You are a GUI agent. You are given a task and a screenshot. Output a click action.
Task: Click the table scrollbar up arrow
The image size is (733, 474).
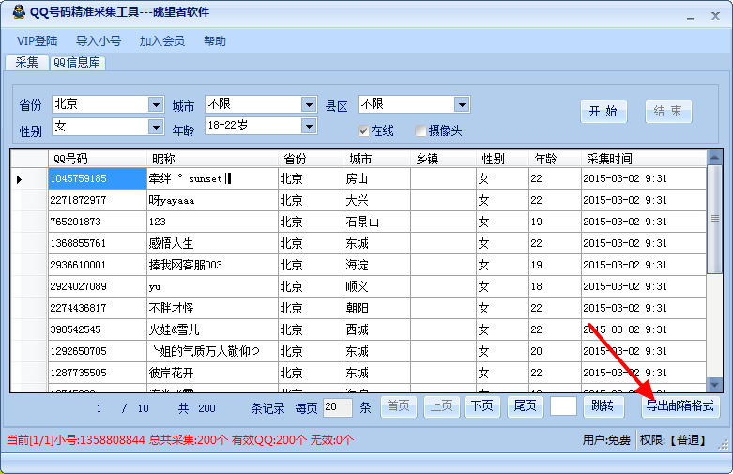click(x=715, y=158)
